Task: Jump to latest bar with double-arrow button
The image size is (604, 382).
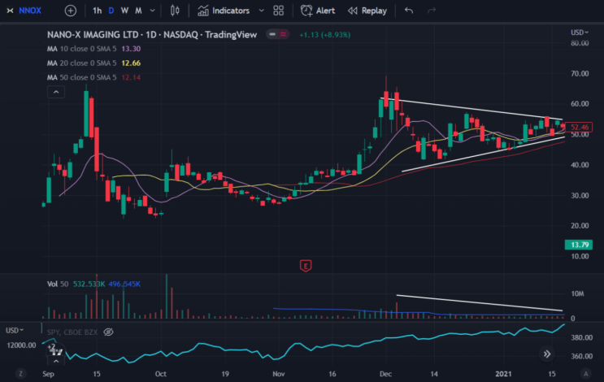Action: click(547, 354)
